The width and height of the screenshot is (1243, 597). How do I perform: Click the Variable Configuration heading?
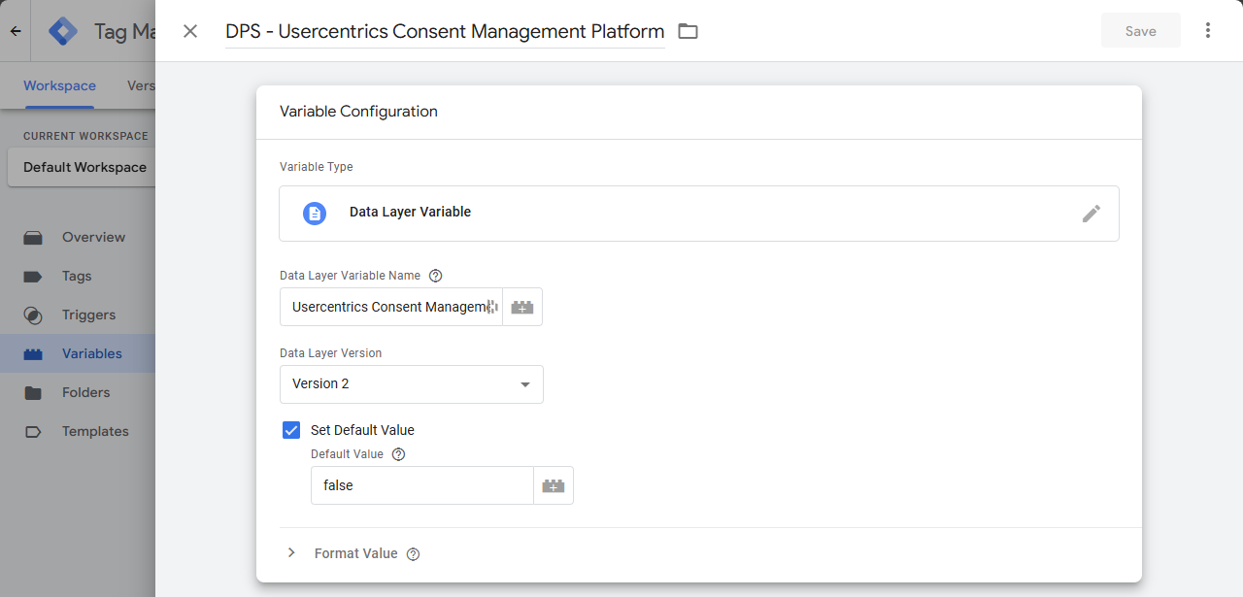(x=358, y=112)
